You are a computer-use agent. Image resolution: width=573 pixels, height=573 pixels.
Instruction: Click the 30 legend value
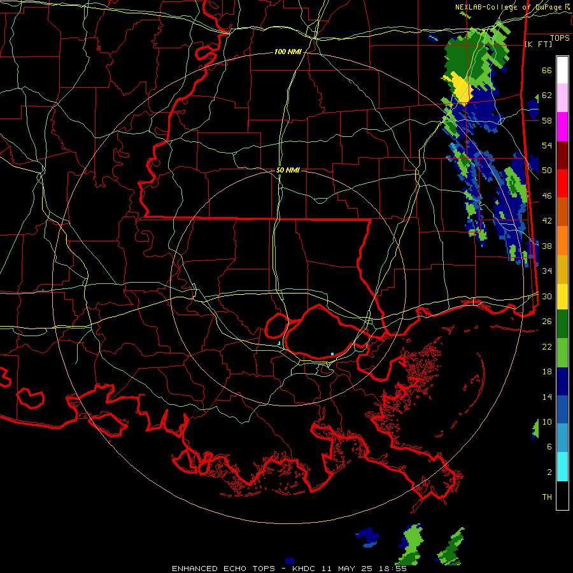pos(547,296)
